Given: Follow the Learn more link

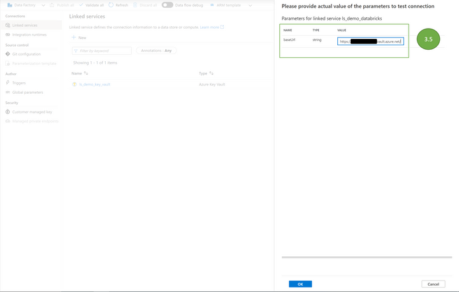Looking at the screenshot, I should [x=209, y=27].
